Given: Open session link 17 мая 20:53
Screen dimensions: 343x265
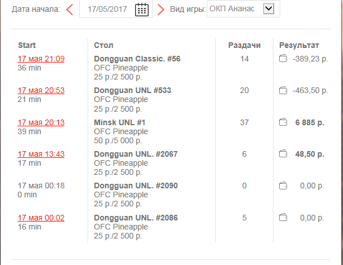Looking at the screenshot, I should [41, 90].
